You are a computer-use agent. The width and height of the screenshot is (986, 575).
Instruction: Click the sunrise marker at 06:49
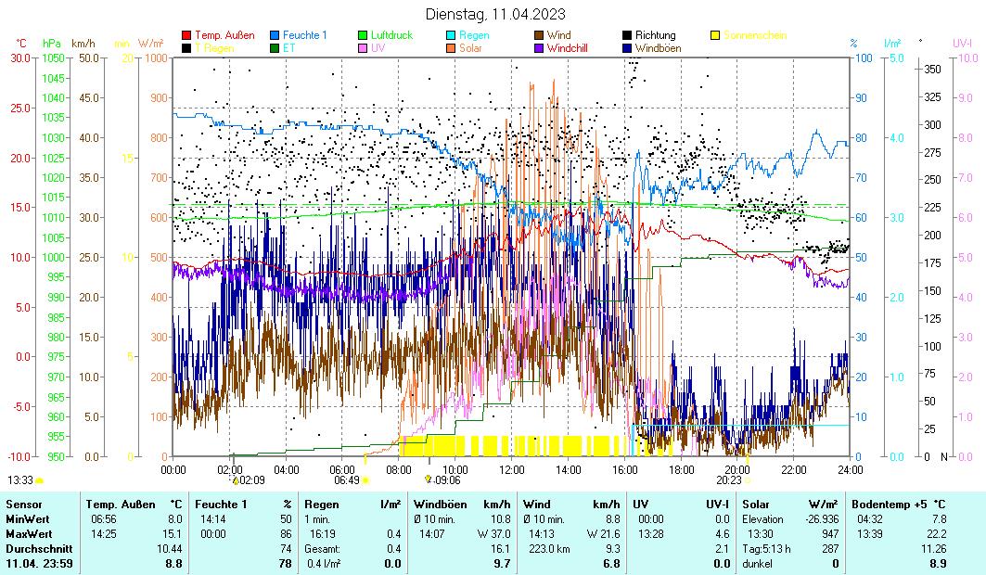coord(365,479)
